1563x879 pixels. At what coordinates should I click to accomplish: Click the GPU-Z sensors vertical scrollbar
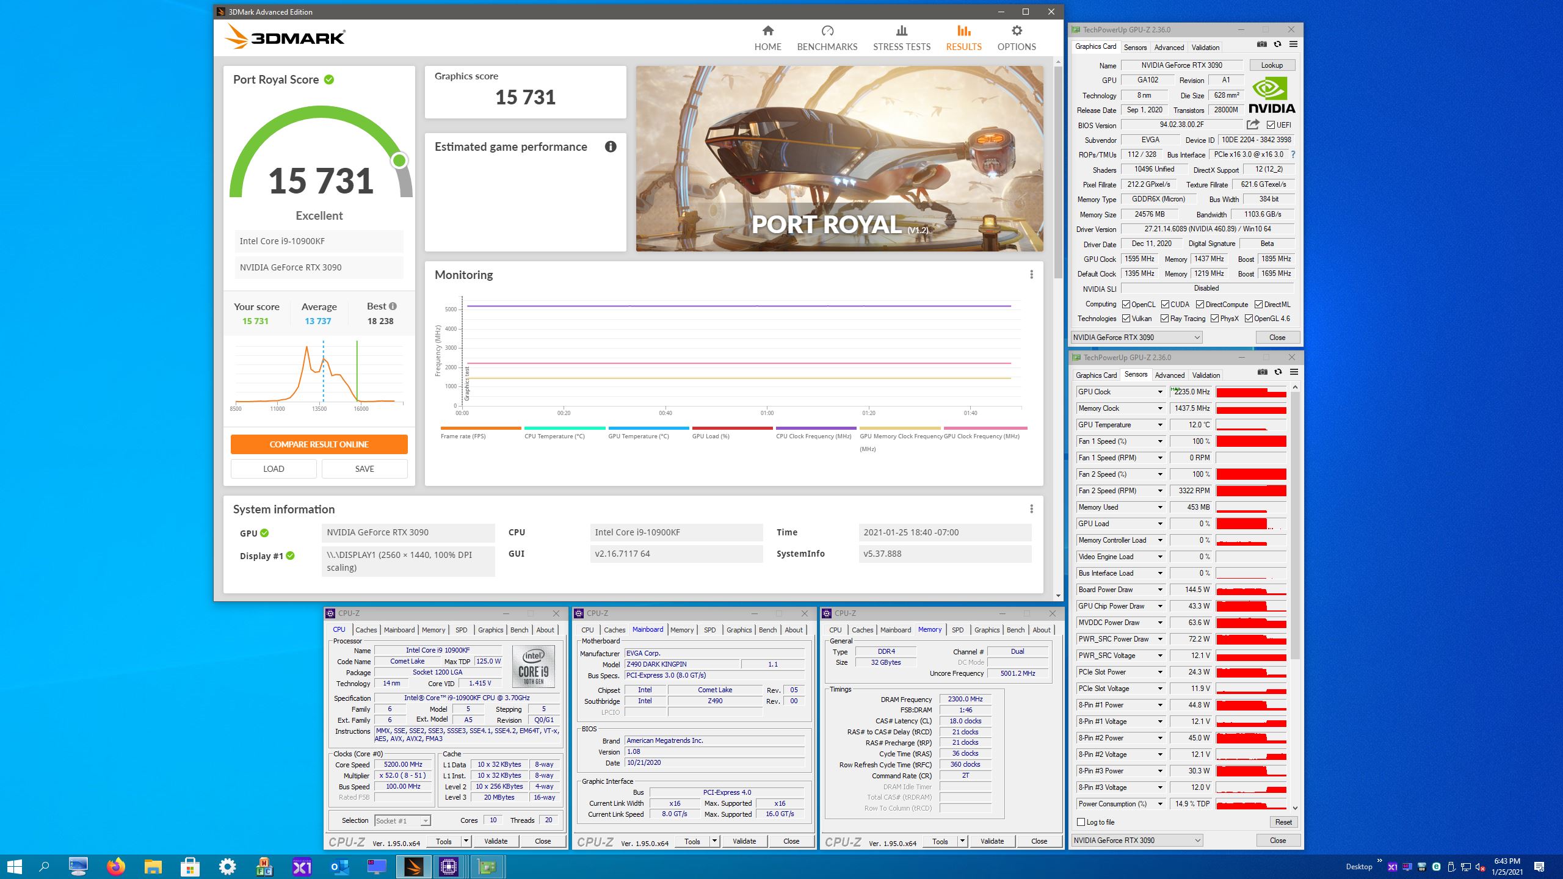coord(1295,525)
